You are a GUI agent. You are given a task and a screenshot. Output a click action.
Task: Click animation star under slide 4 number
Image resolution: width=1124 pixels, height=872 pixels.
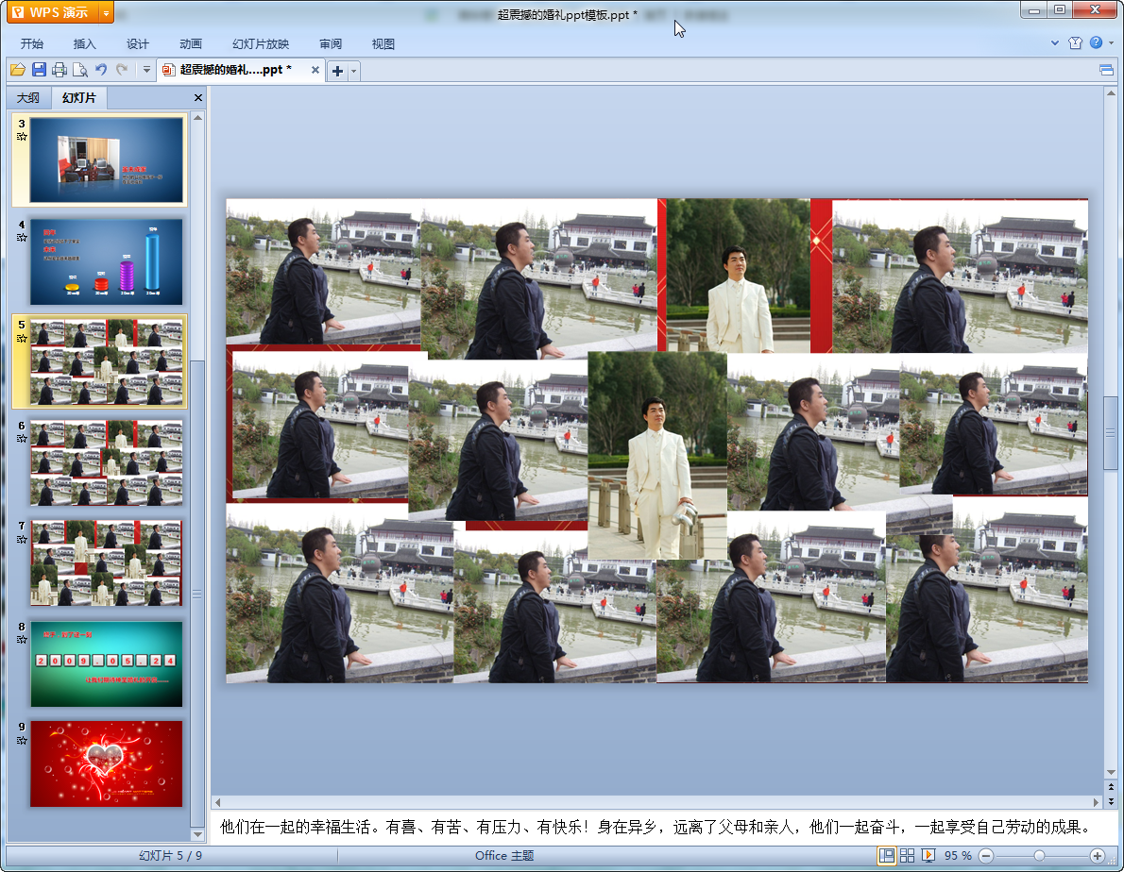click(x=22, y=237)
